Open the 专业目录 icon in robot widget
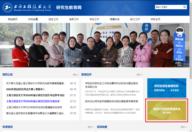 [179, 58]
